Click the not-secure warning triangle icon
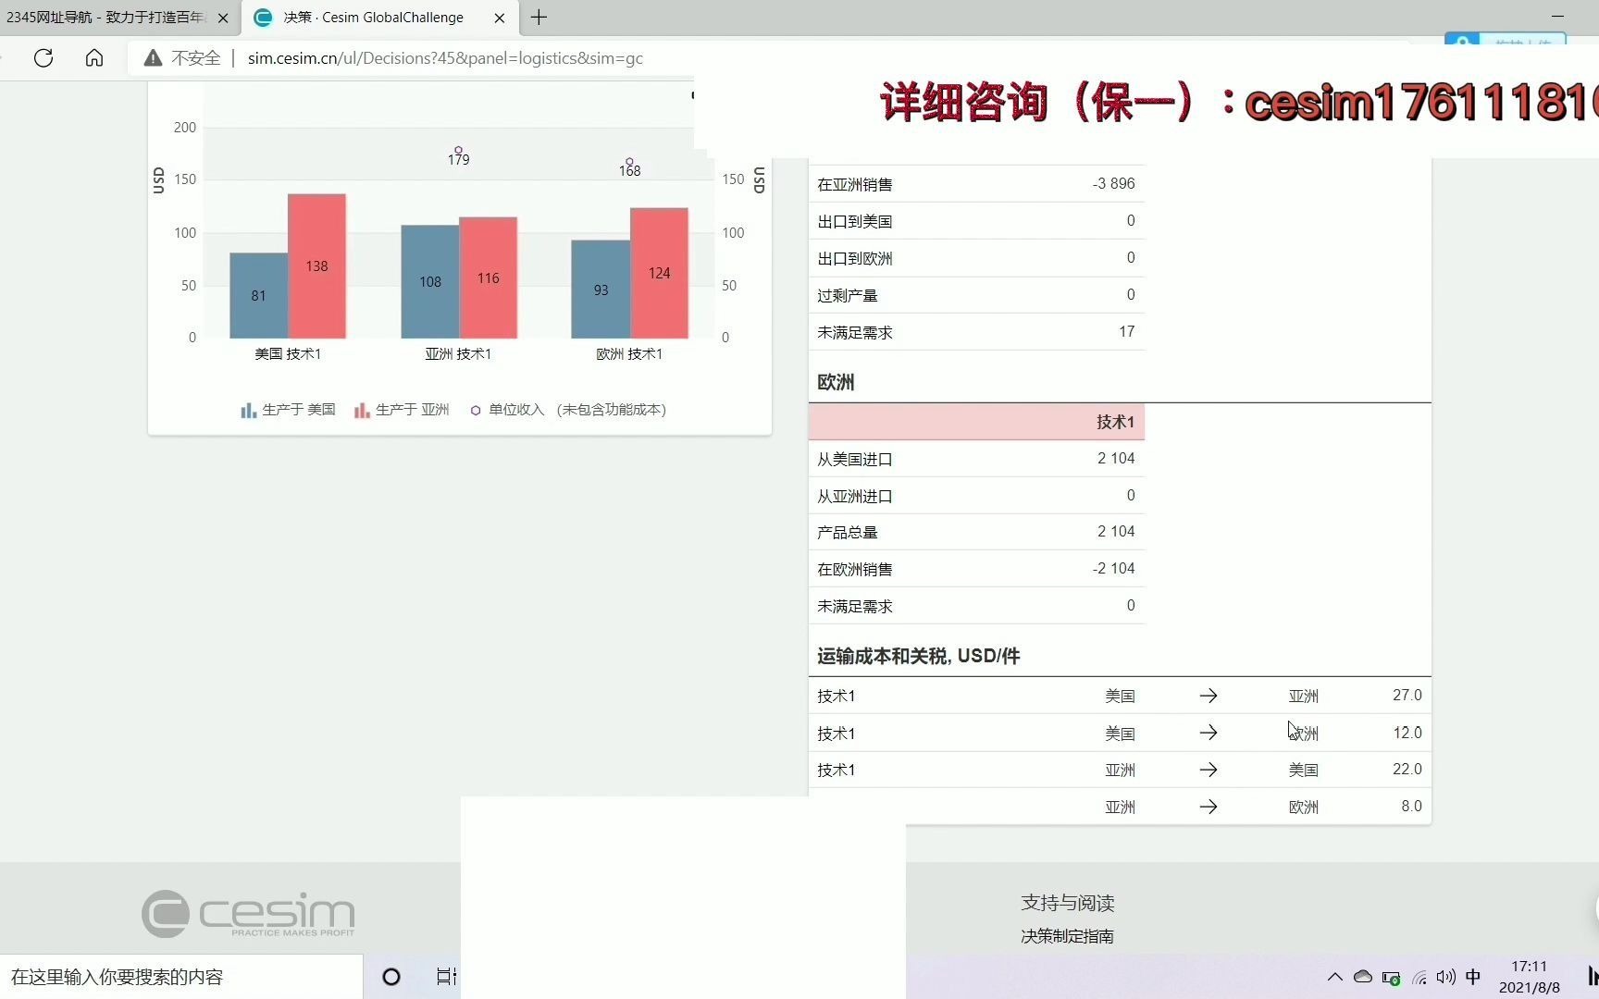The width and height of the screenshot is (1599, 999). tap(153, 58)
